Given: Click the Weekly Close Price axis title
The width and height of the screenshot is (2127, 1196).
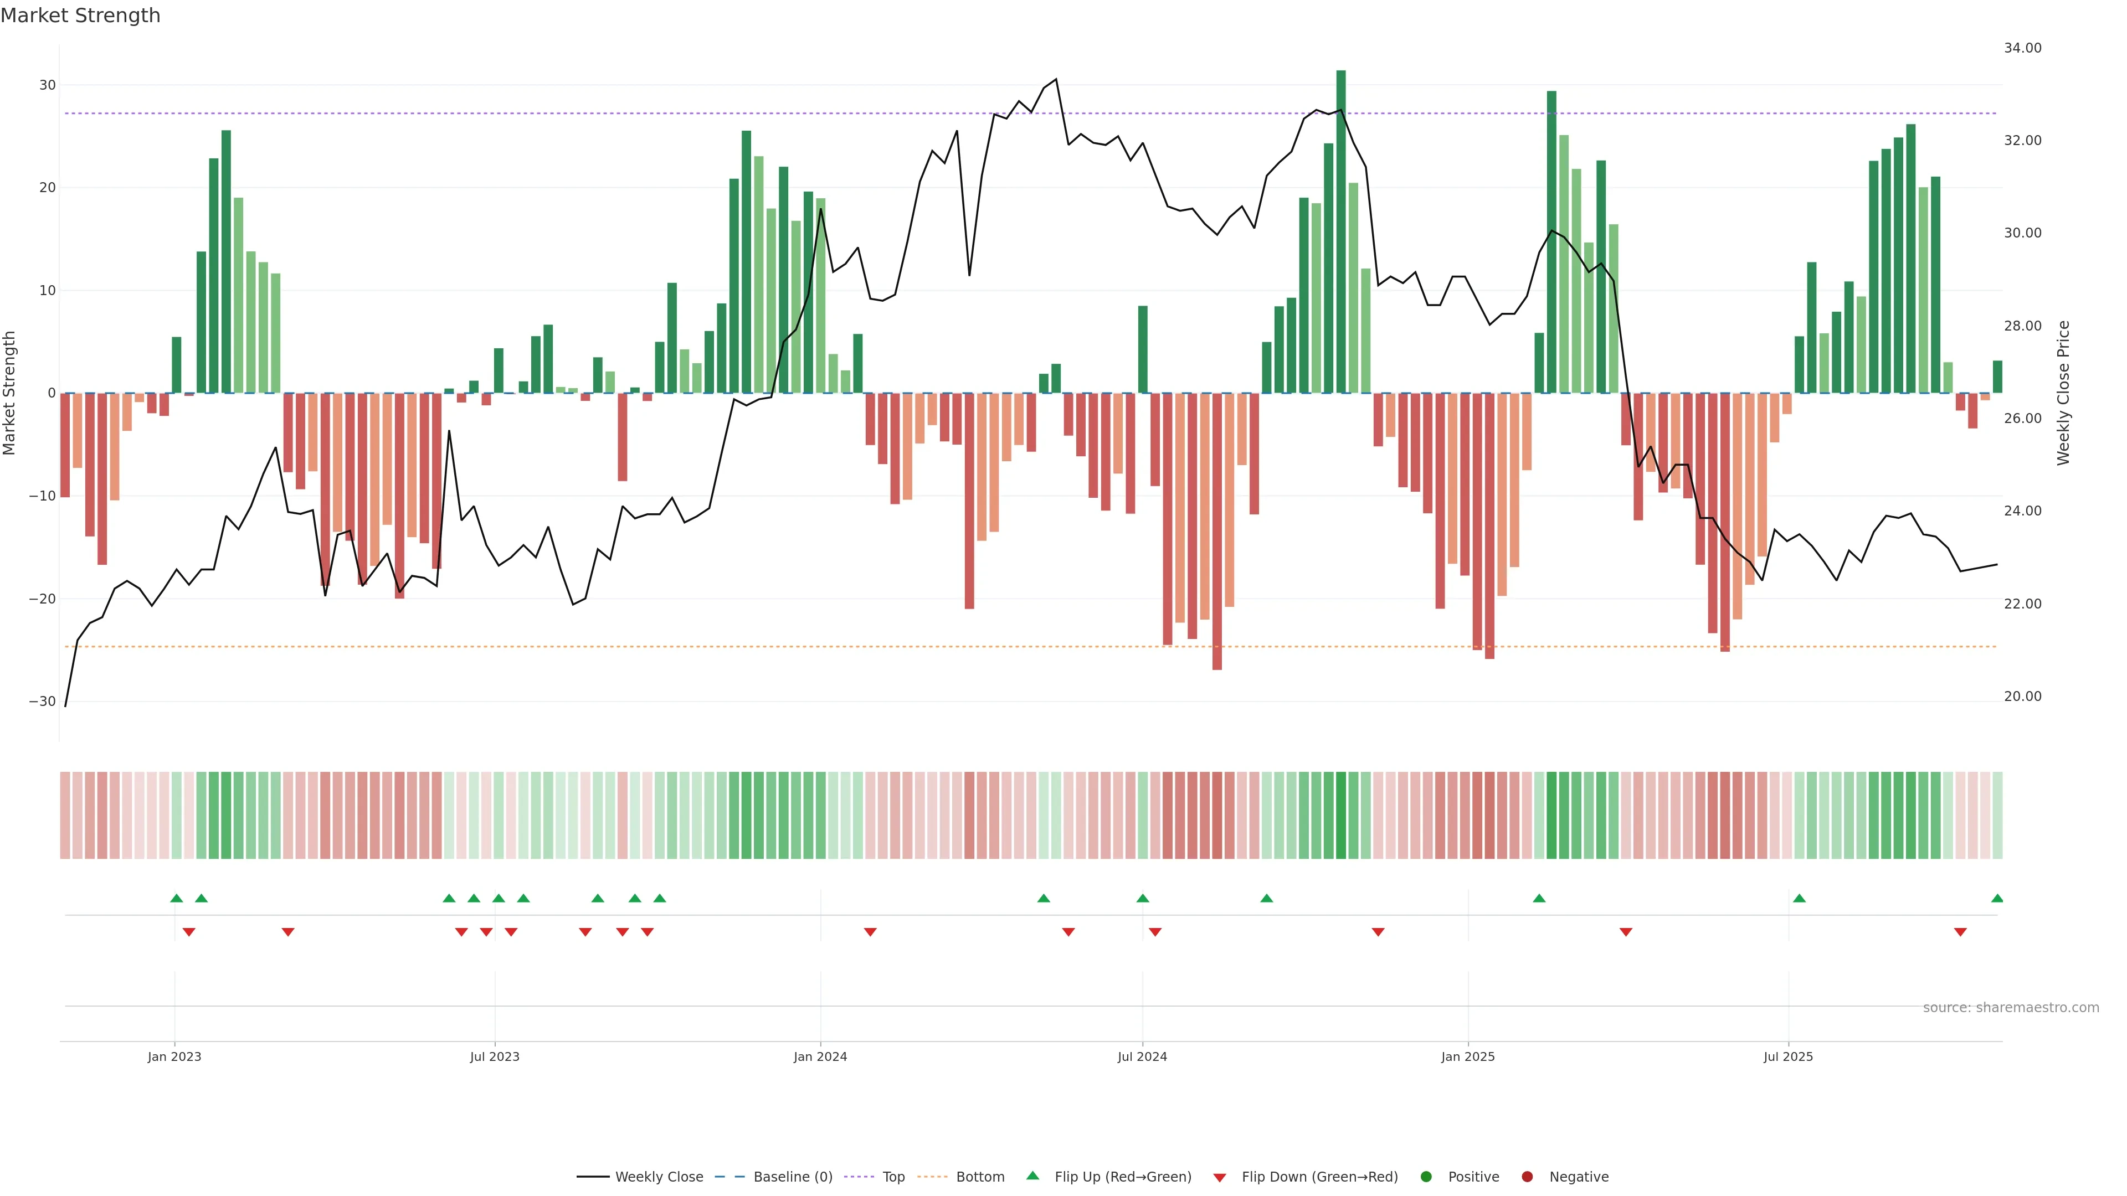Looking at the screenshot, I should pos(2063,393).
